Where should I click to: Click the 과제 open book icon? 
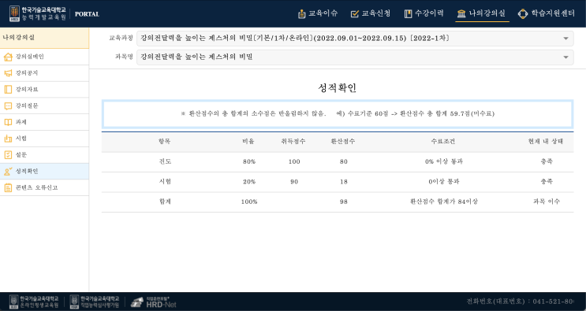pos(8,122)
